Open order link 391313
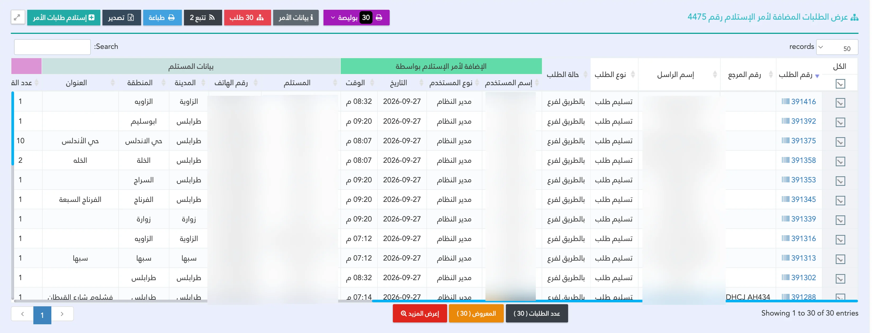The height and width of the screenshot is (333, 872). pos(803,258)
